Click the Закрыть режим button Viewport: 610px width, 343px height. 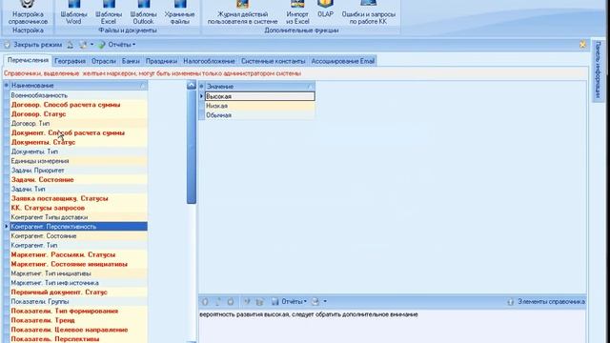pos(33,45)
